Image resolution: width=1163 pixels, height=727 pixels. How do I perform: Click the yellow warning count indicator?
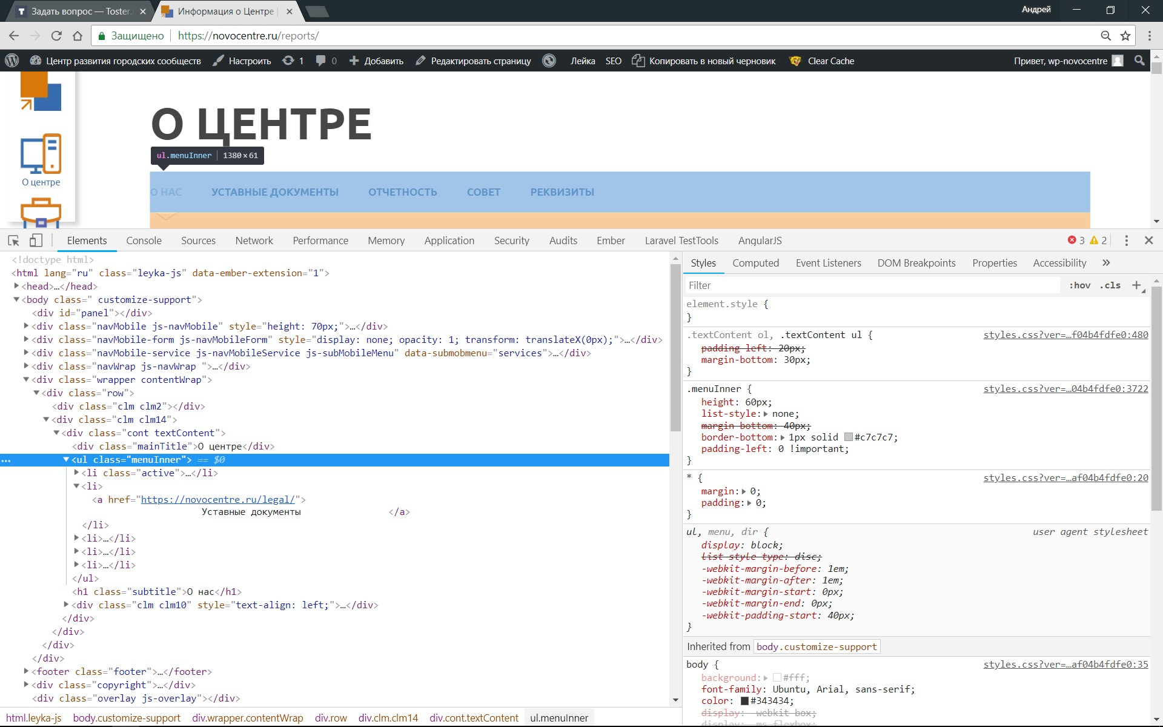click(x=1098, y=241)
